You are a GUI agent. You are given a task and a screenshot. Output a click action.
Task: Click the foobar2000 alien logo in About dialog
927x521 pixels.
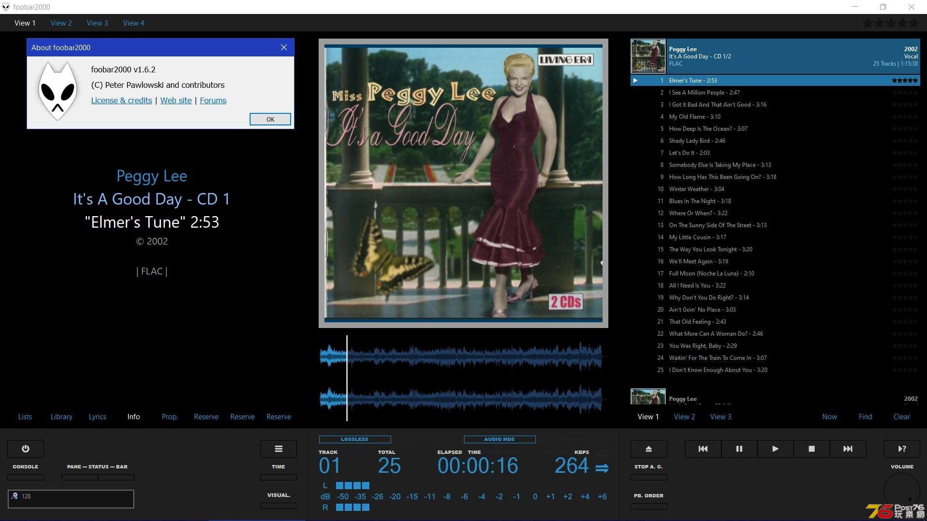[57, 91]
